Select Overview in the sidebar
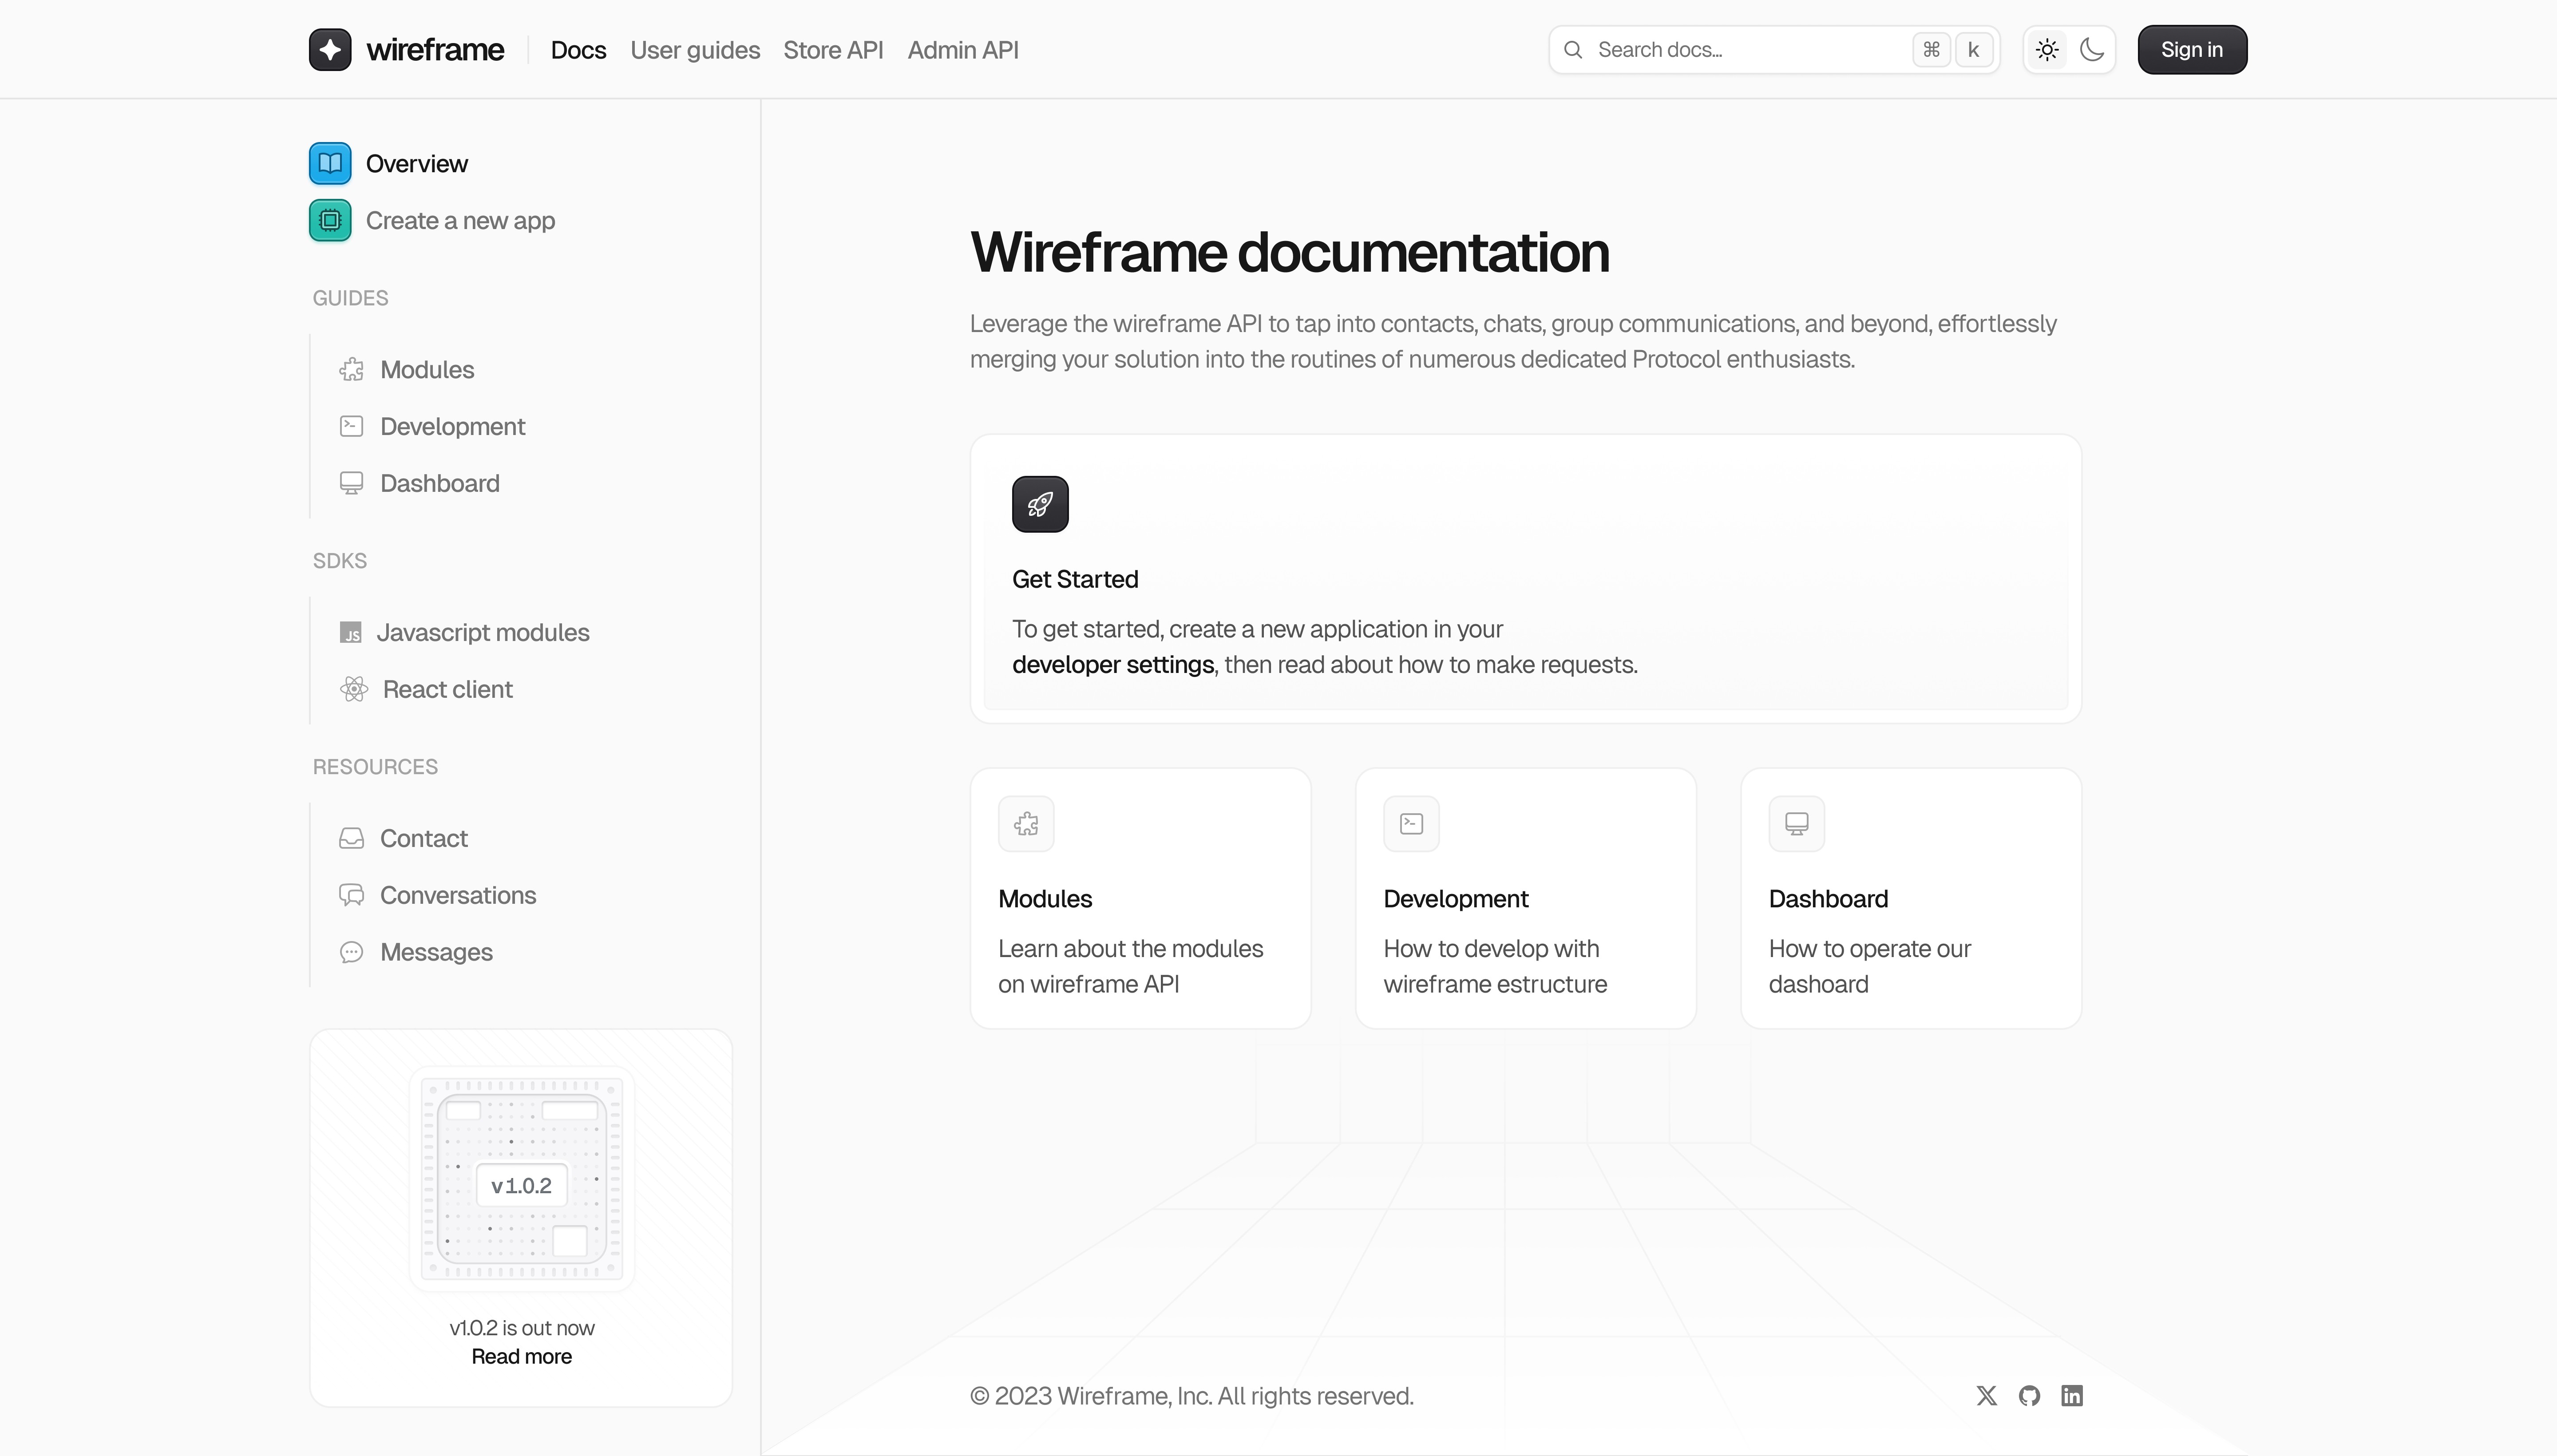This screenshot has height=1456, width=2557. (x=416, y=164)
